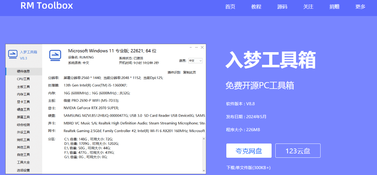Download via 夸克网盘 button
The height and width of the screenshot is (175, 377).
249,151
